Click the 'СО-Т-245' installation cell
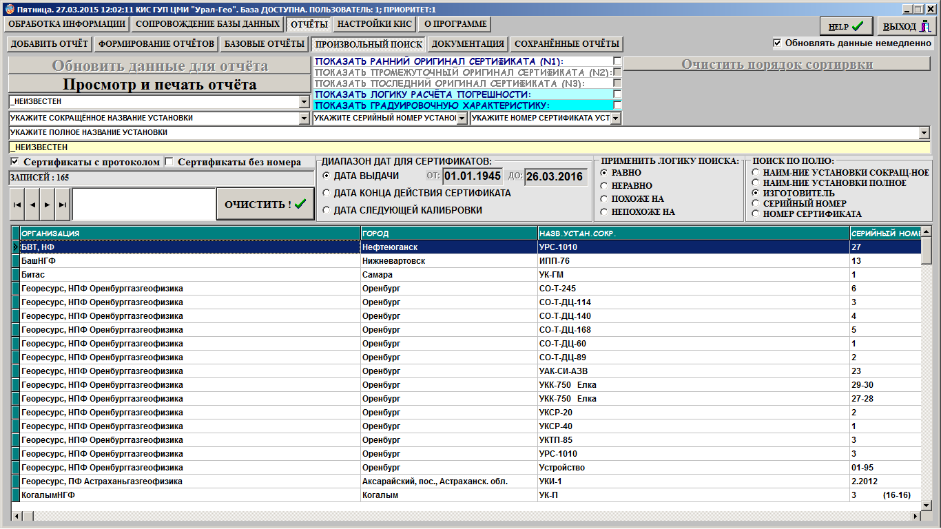941x529 pixels. [694, 289]
